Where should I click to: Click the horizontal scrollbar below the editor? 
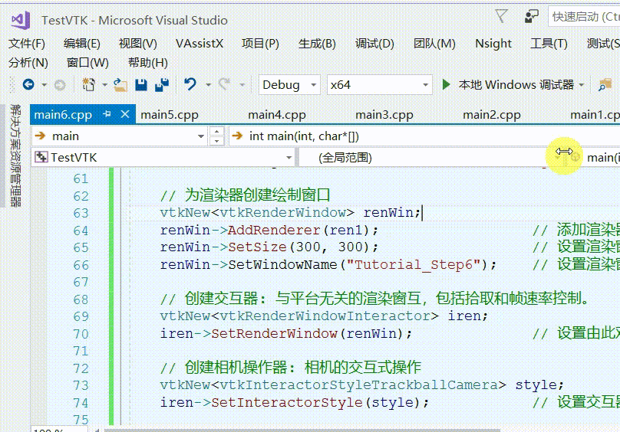302,430
